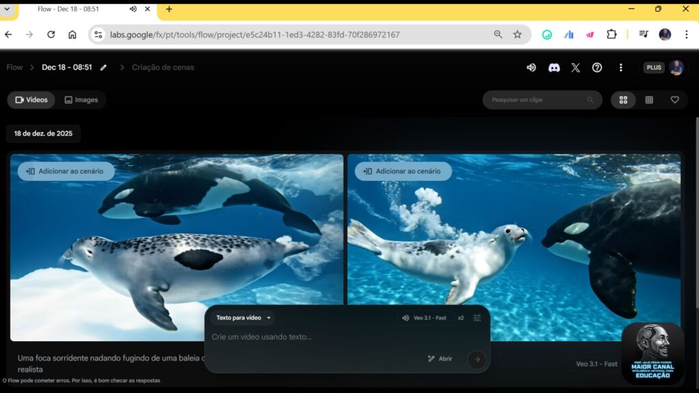Submit prompt with the arrow icon
This screenshot has height=393, width=699.
pyautogui.click(x=476, y=358)
